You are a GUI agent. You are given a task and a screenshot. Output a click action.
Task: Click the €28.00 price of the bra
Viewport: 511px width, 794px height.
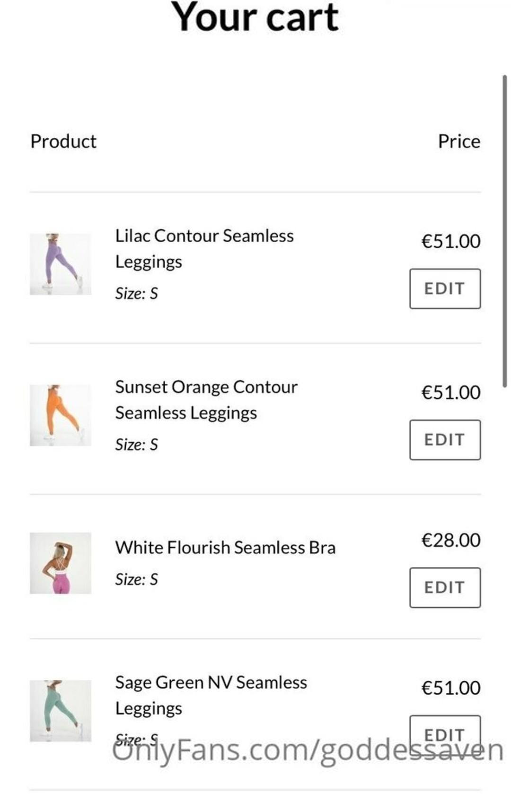(x=450, y=540)
